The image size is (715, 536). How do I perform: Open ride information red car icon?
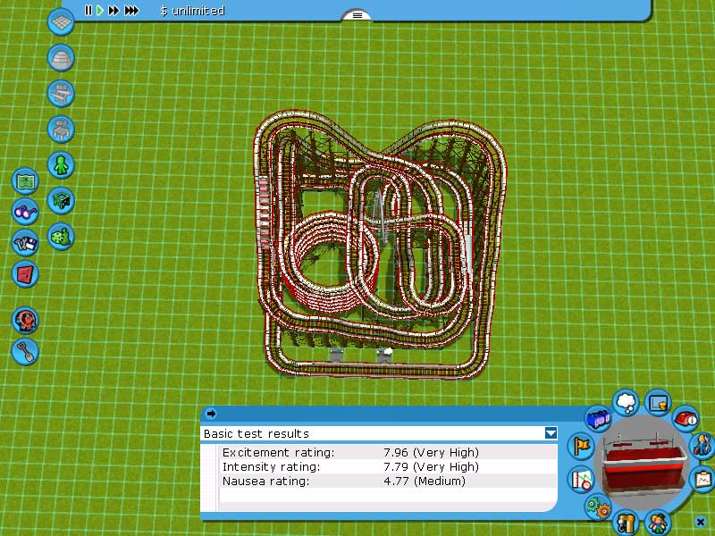click(x=686, y=417)
